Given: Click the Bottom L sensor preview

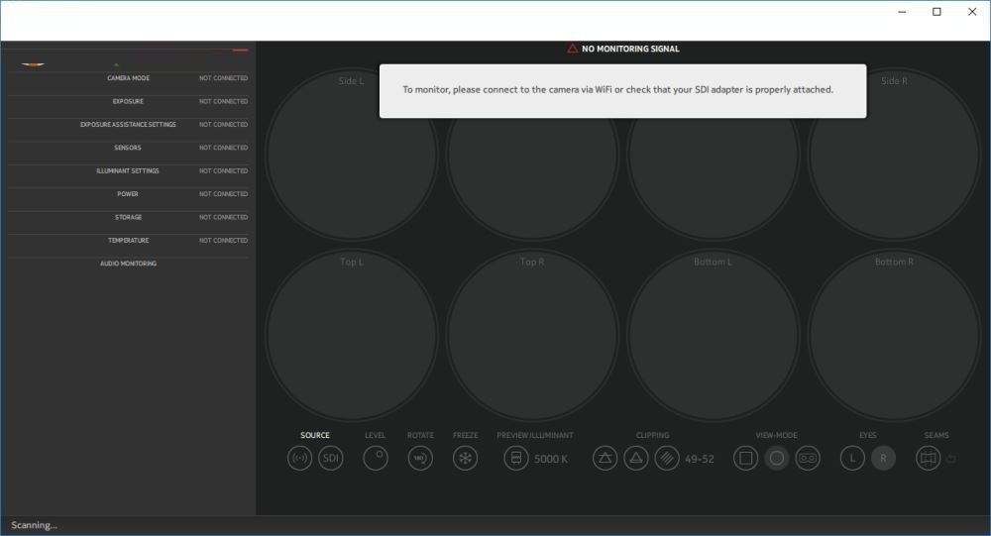Looking at the screenshot, I should (713, 335).
